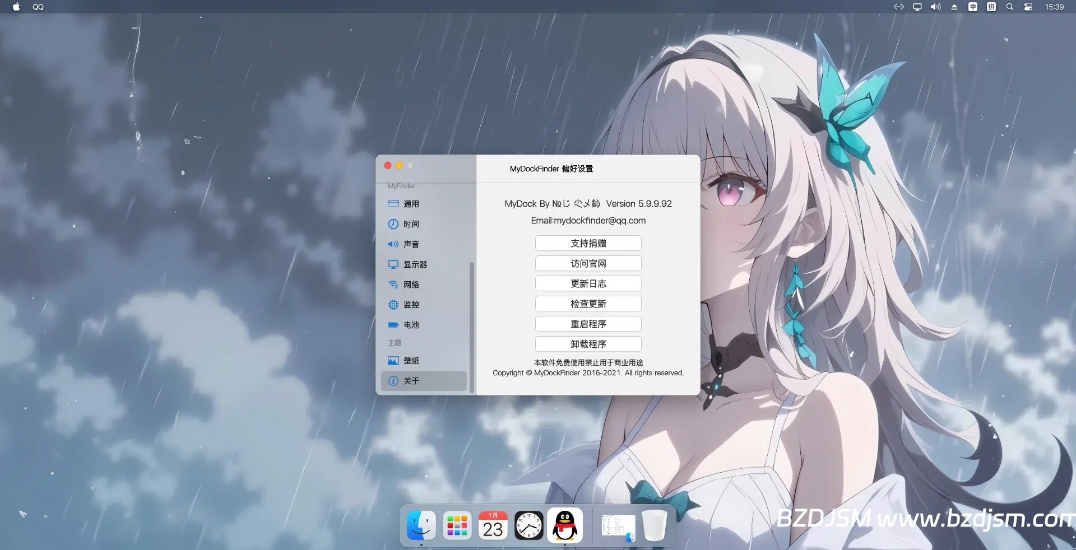Click the 主题 section header in sidebar
Viewport: 1076px width, 550px height.
point(395,343)
